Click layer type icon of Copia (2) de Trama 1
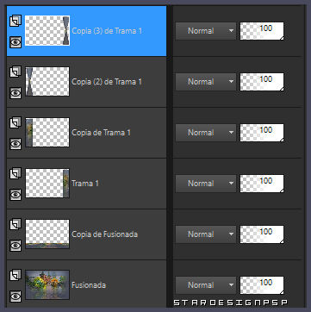 tap(16, 72)
